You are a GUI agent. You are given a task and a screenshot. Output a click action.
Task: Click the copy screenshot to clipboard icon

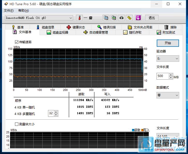click(x=114, y=18)
